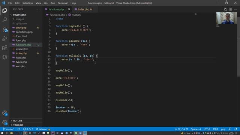This screenshot has height=135, width=240.
Task: Open the Run menu
Action: pyautogui.click(x=52, y=3)
